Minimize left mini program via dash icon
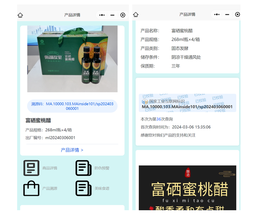Viewport: 257px width, 214px height. (x=112, y=15)
